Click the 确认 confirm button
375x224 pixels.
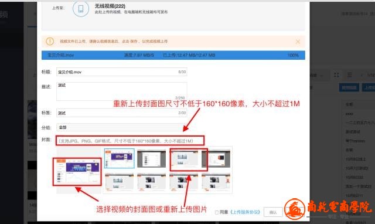coord(273,212)
